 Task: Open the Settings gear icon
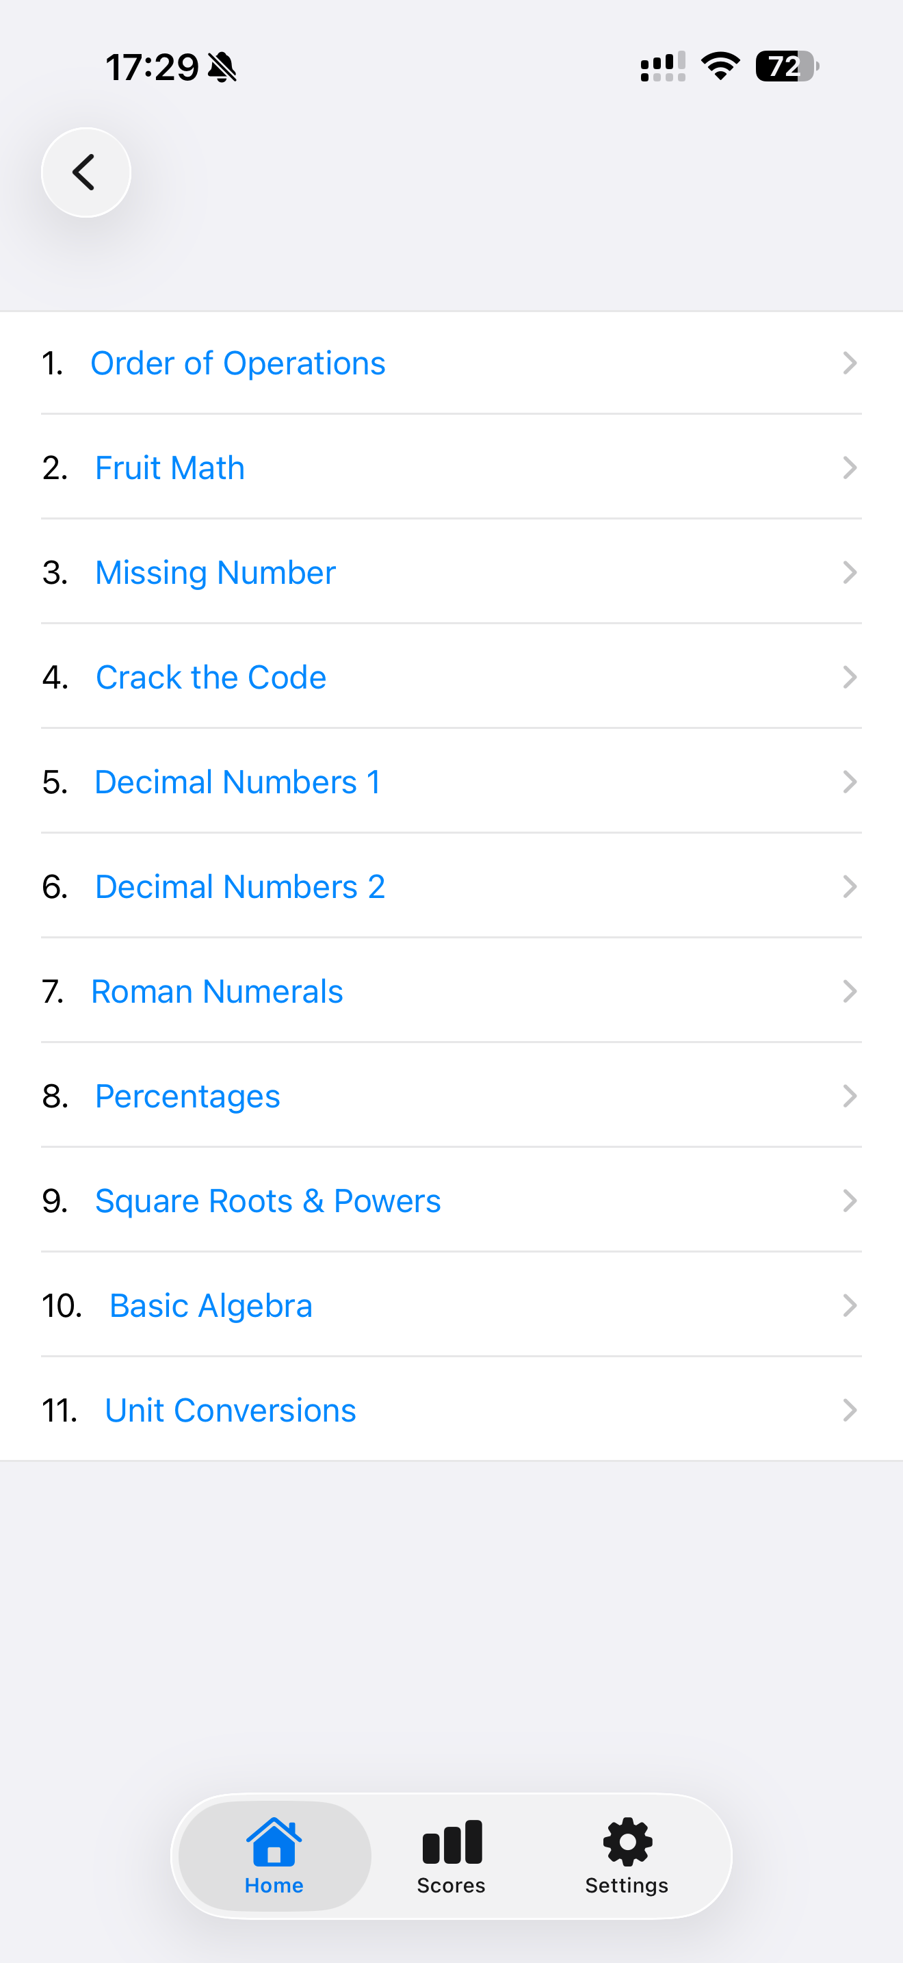pos(627,1842)
